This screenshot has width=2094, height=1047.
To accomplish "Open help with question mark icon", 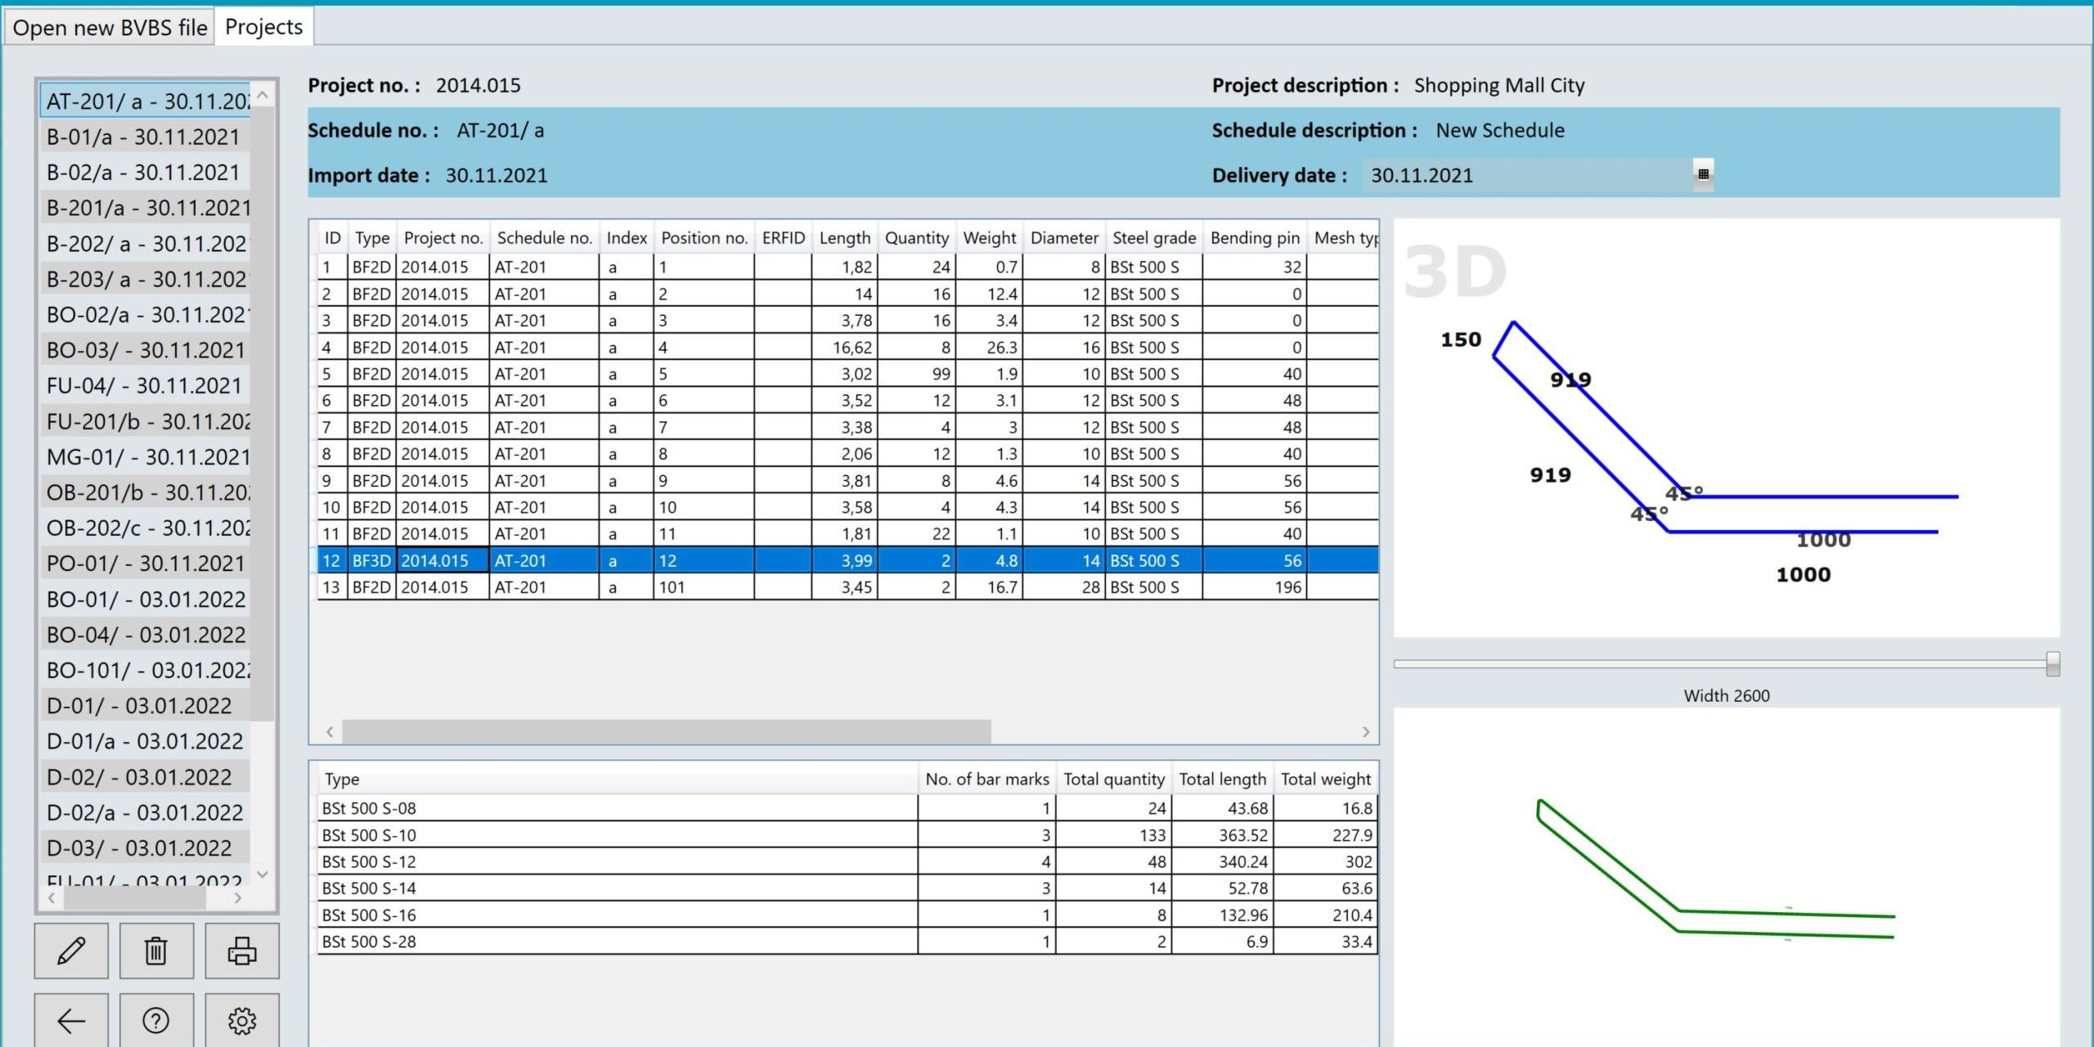I will 156,1020.
